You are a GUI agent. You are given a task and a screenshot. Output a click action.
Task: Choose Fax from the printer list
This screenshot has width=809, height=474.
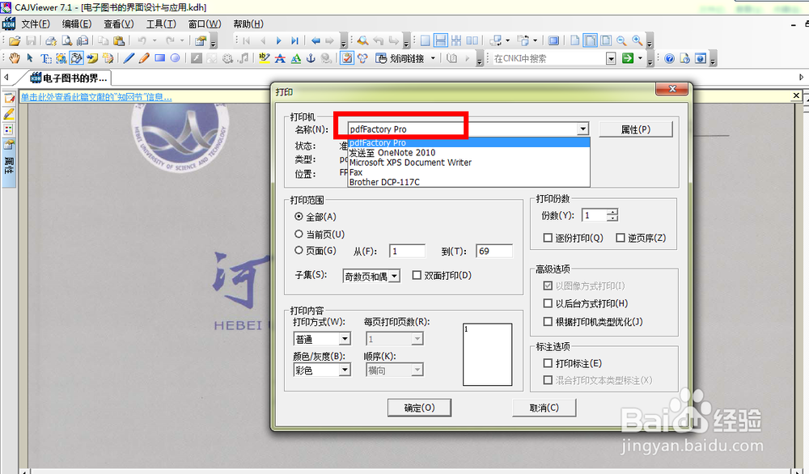point(468,172)
